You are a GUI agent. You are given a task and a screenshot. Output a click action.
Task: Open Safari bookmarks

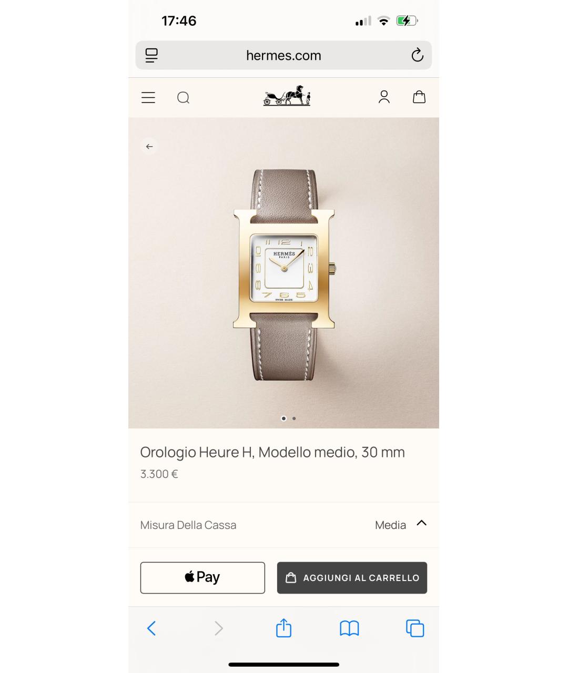tap(349, 628)
